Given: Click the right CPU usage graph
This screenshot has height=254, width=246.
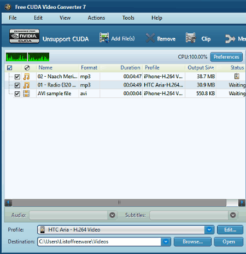Looking at the screenshot, I should [39, 57].
